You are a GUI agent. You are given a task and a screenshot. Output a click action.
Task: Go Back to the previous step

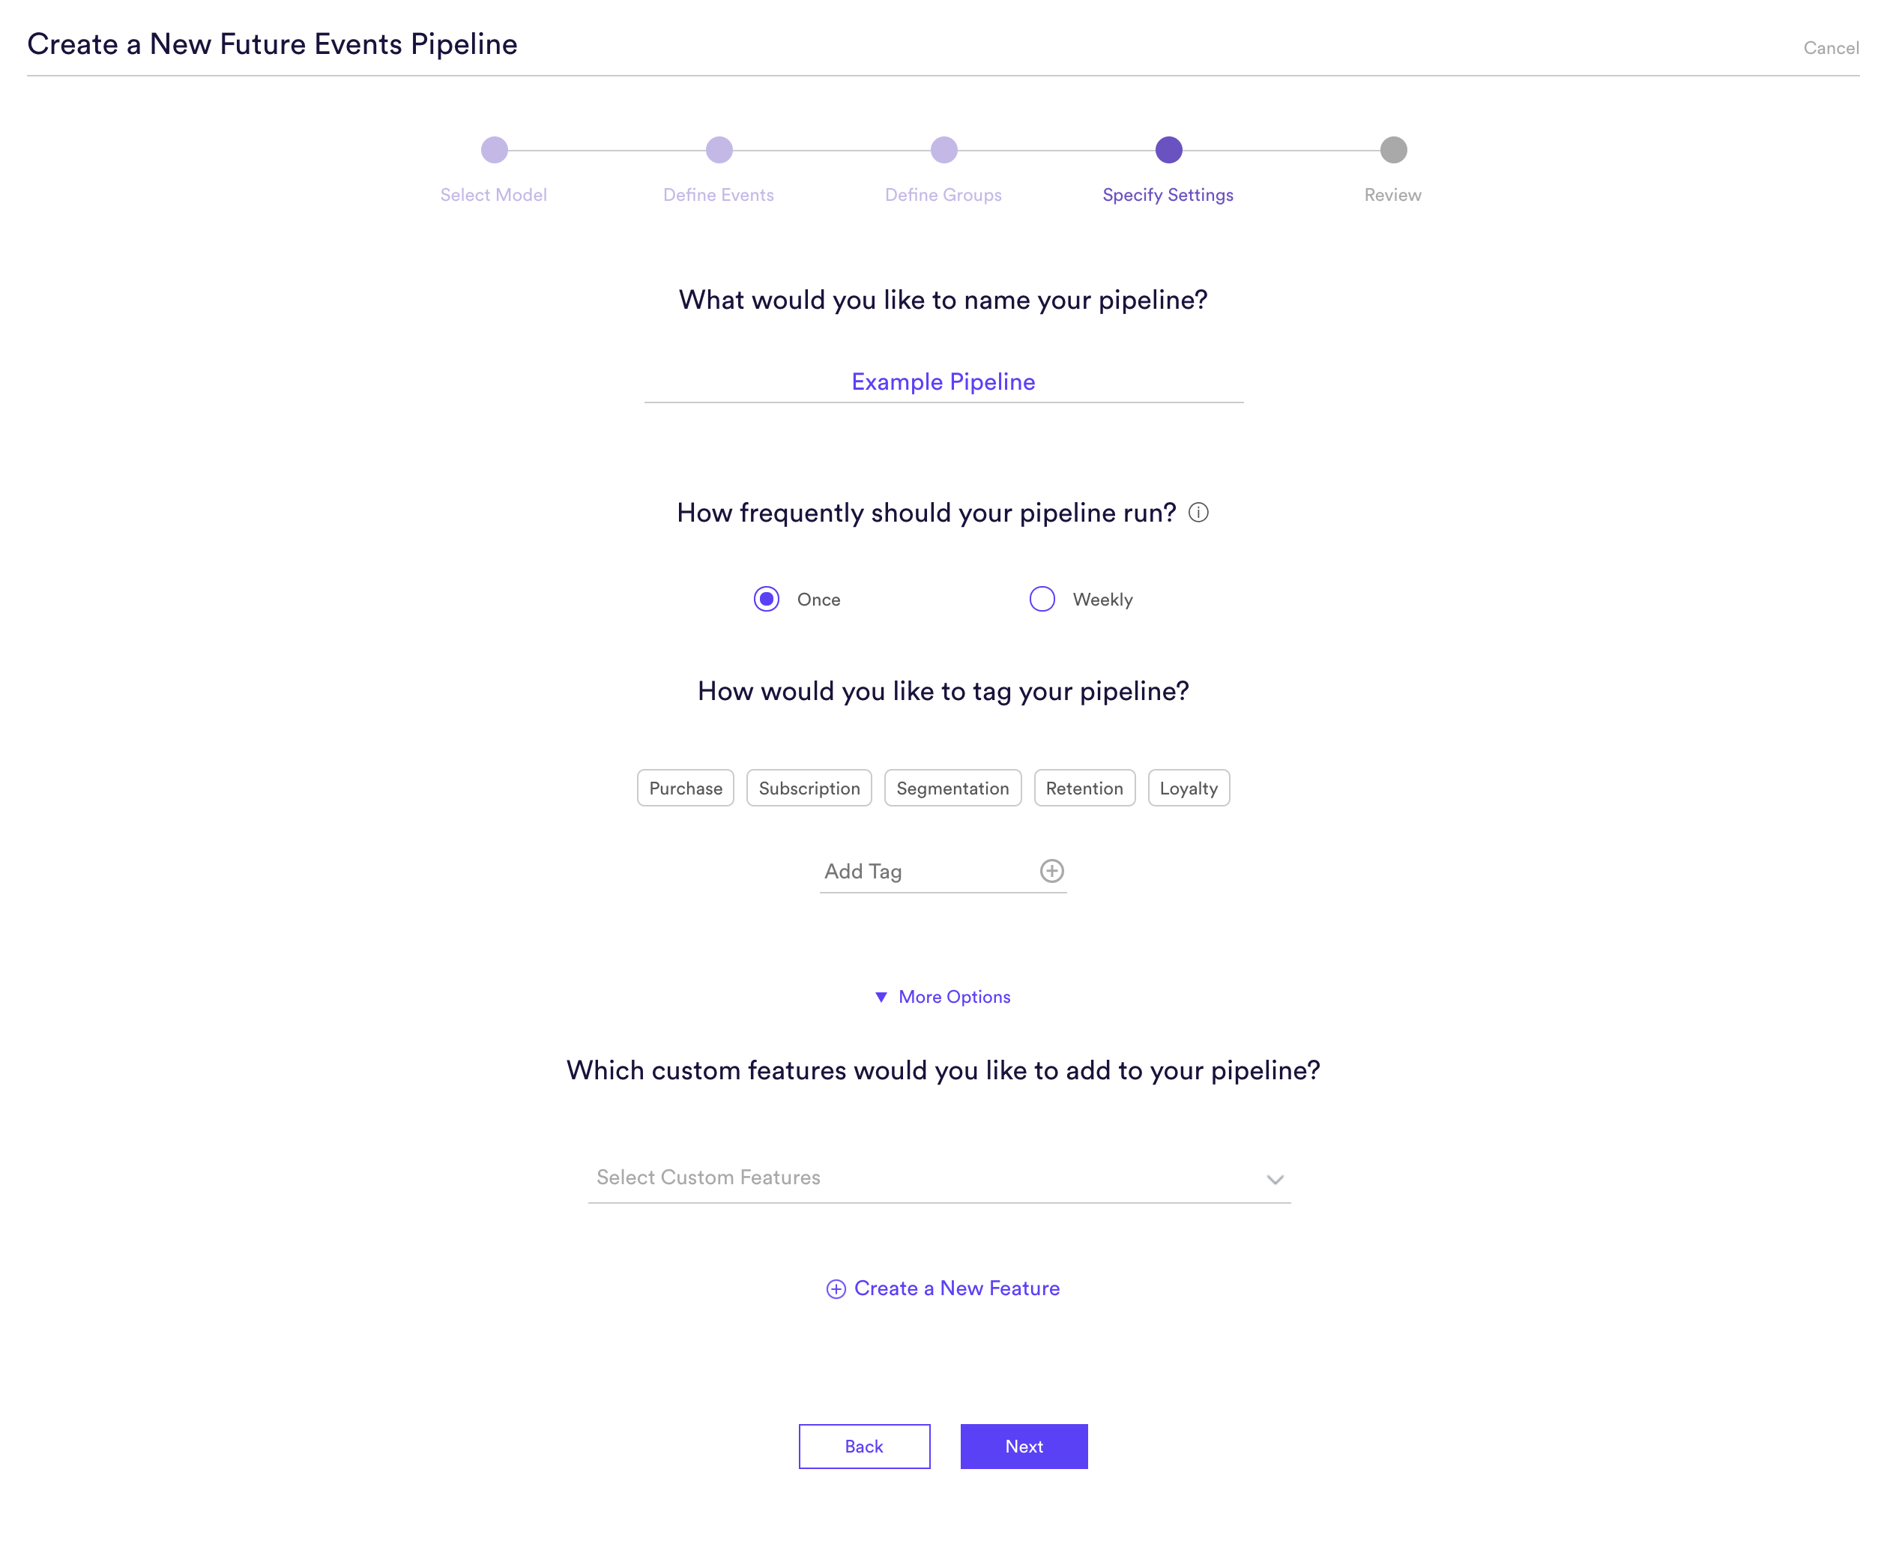click(x=865, y=1447)
